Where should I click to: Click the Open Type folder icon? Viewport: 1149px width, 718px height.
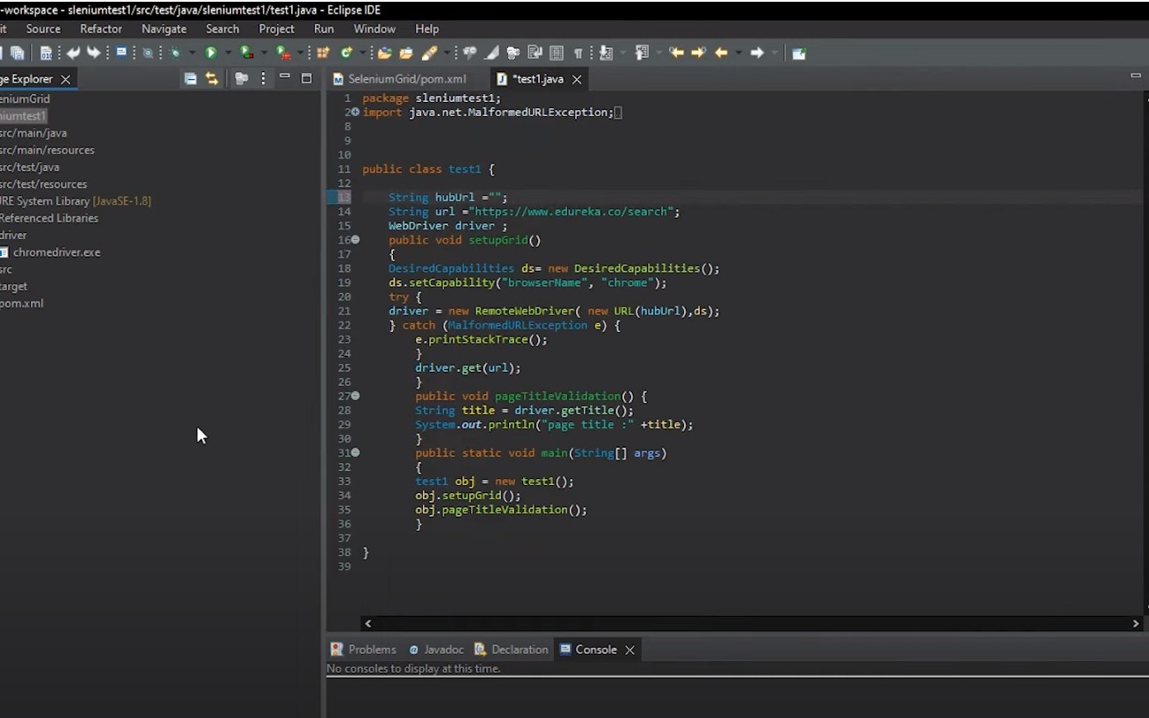point(384,54)
